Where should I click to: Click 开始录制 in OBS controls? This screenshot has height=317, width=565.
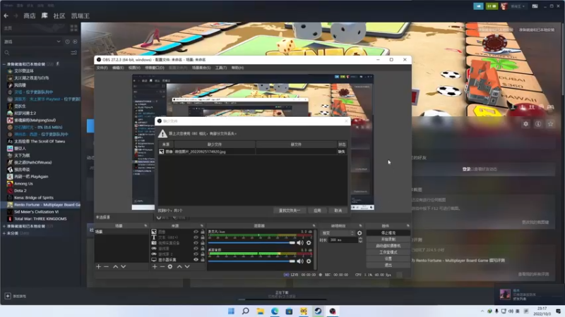(388, 240)
